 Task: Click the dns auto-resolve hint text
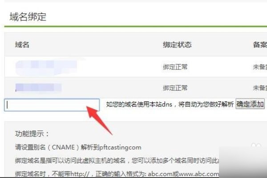[x=170, y=104]
